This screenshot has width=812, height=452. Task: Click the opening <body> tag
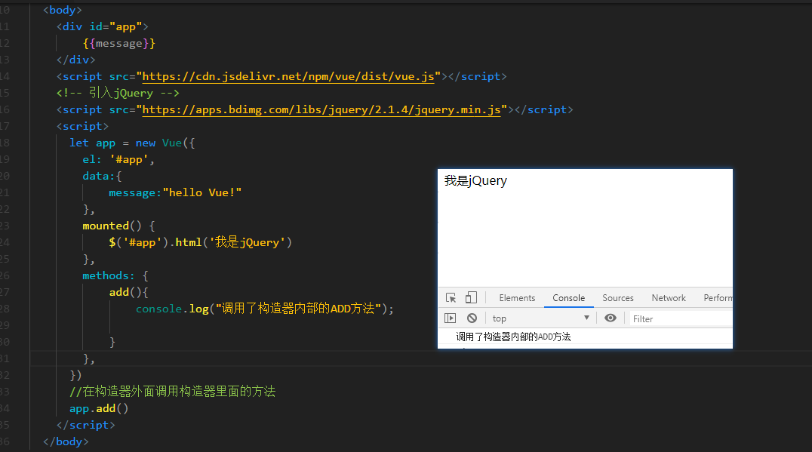[63, 10]
